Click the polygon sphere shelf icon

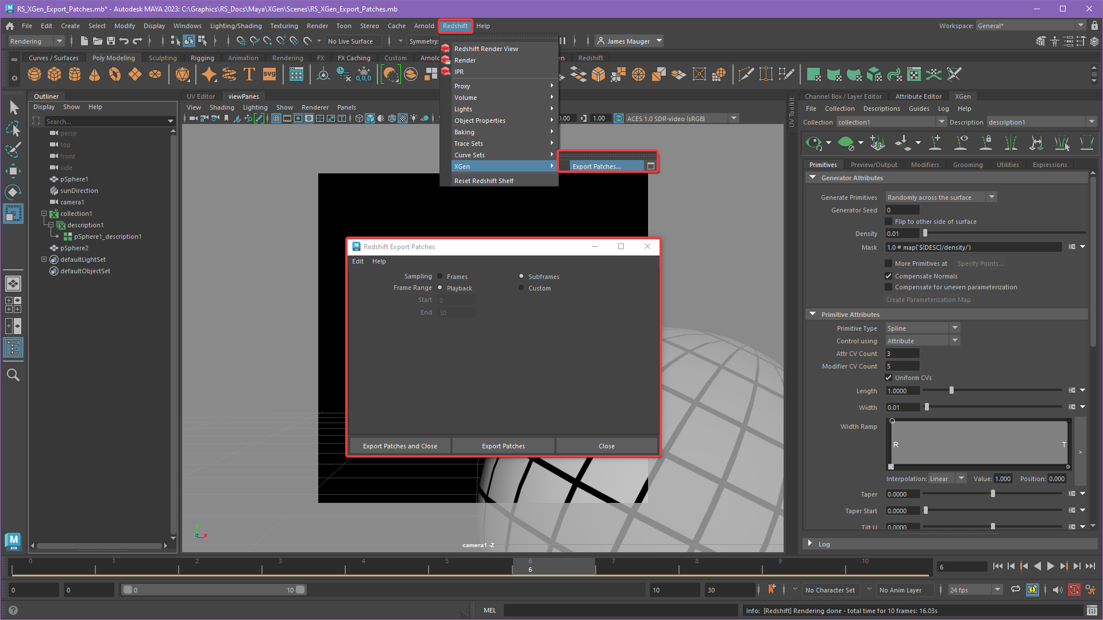[x=34, y=74]
